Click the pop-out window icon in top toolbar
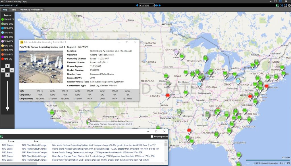 [x=285, y=5]
